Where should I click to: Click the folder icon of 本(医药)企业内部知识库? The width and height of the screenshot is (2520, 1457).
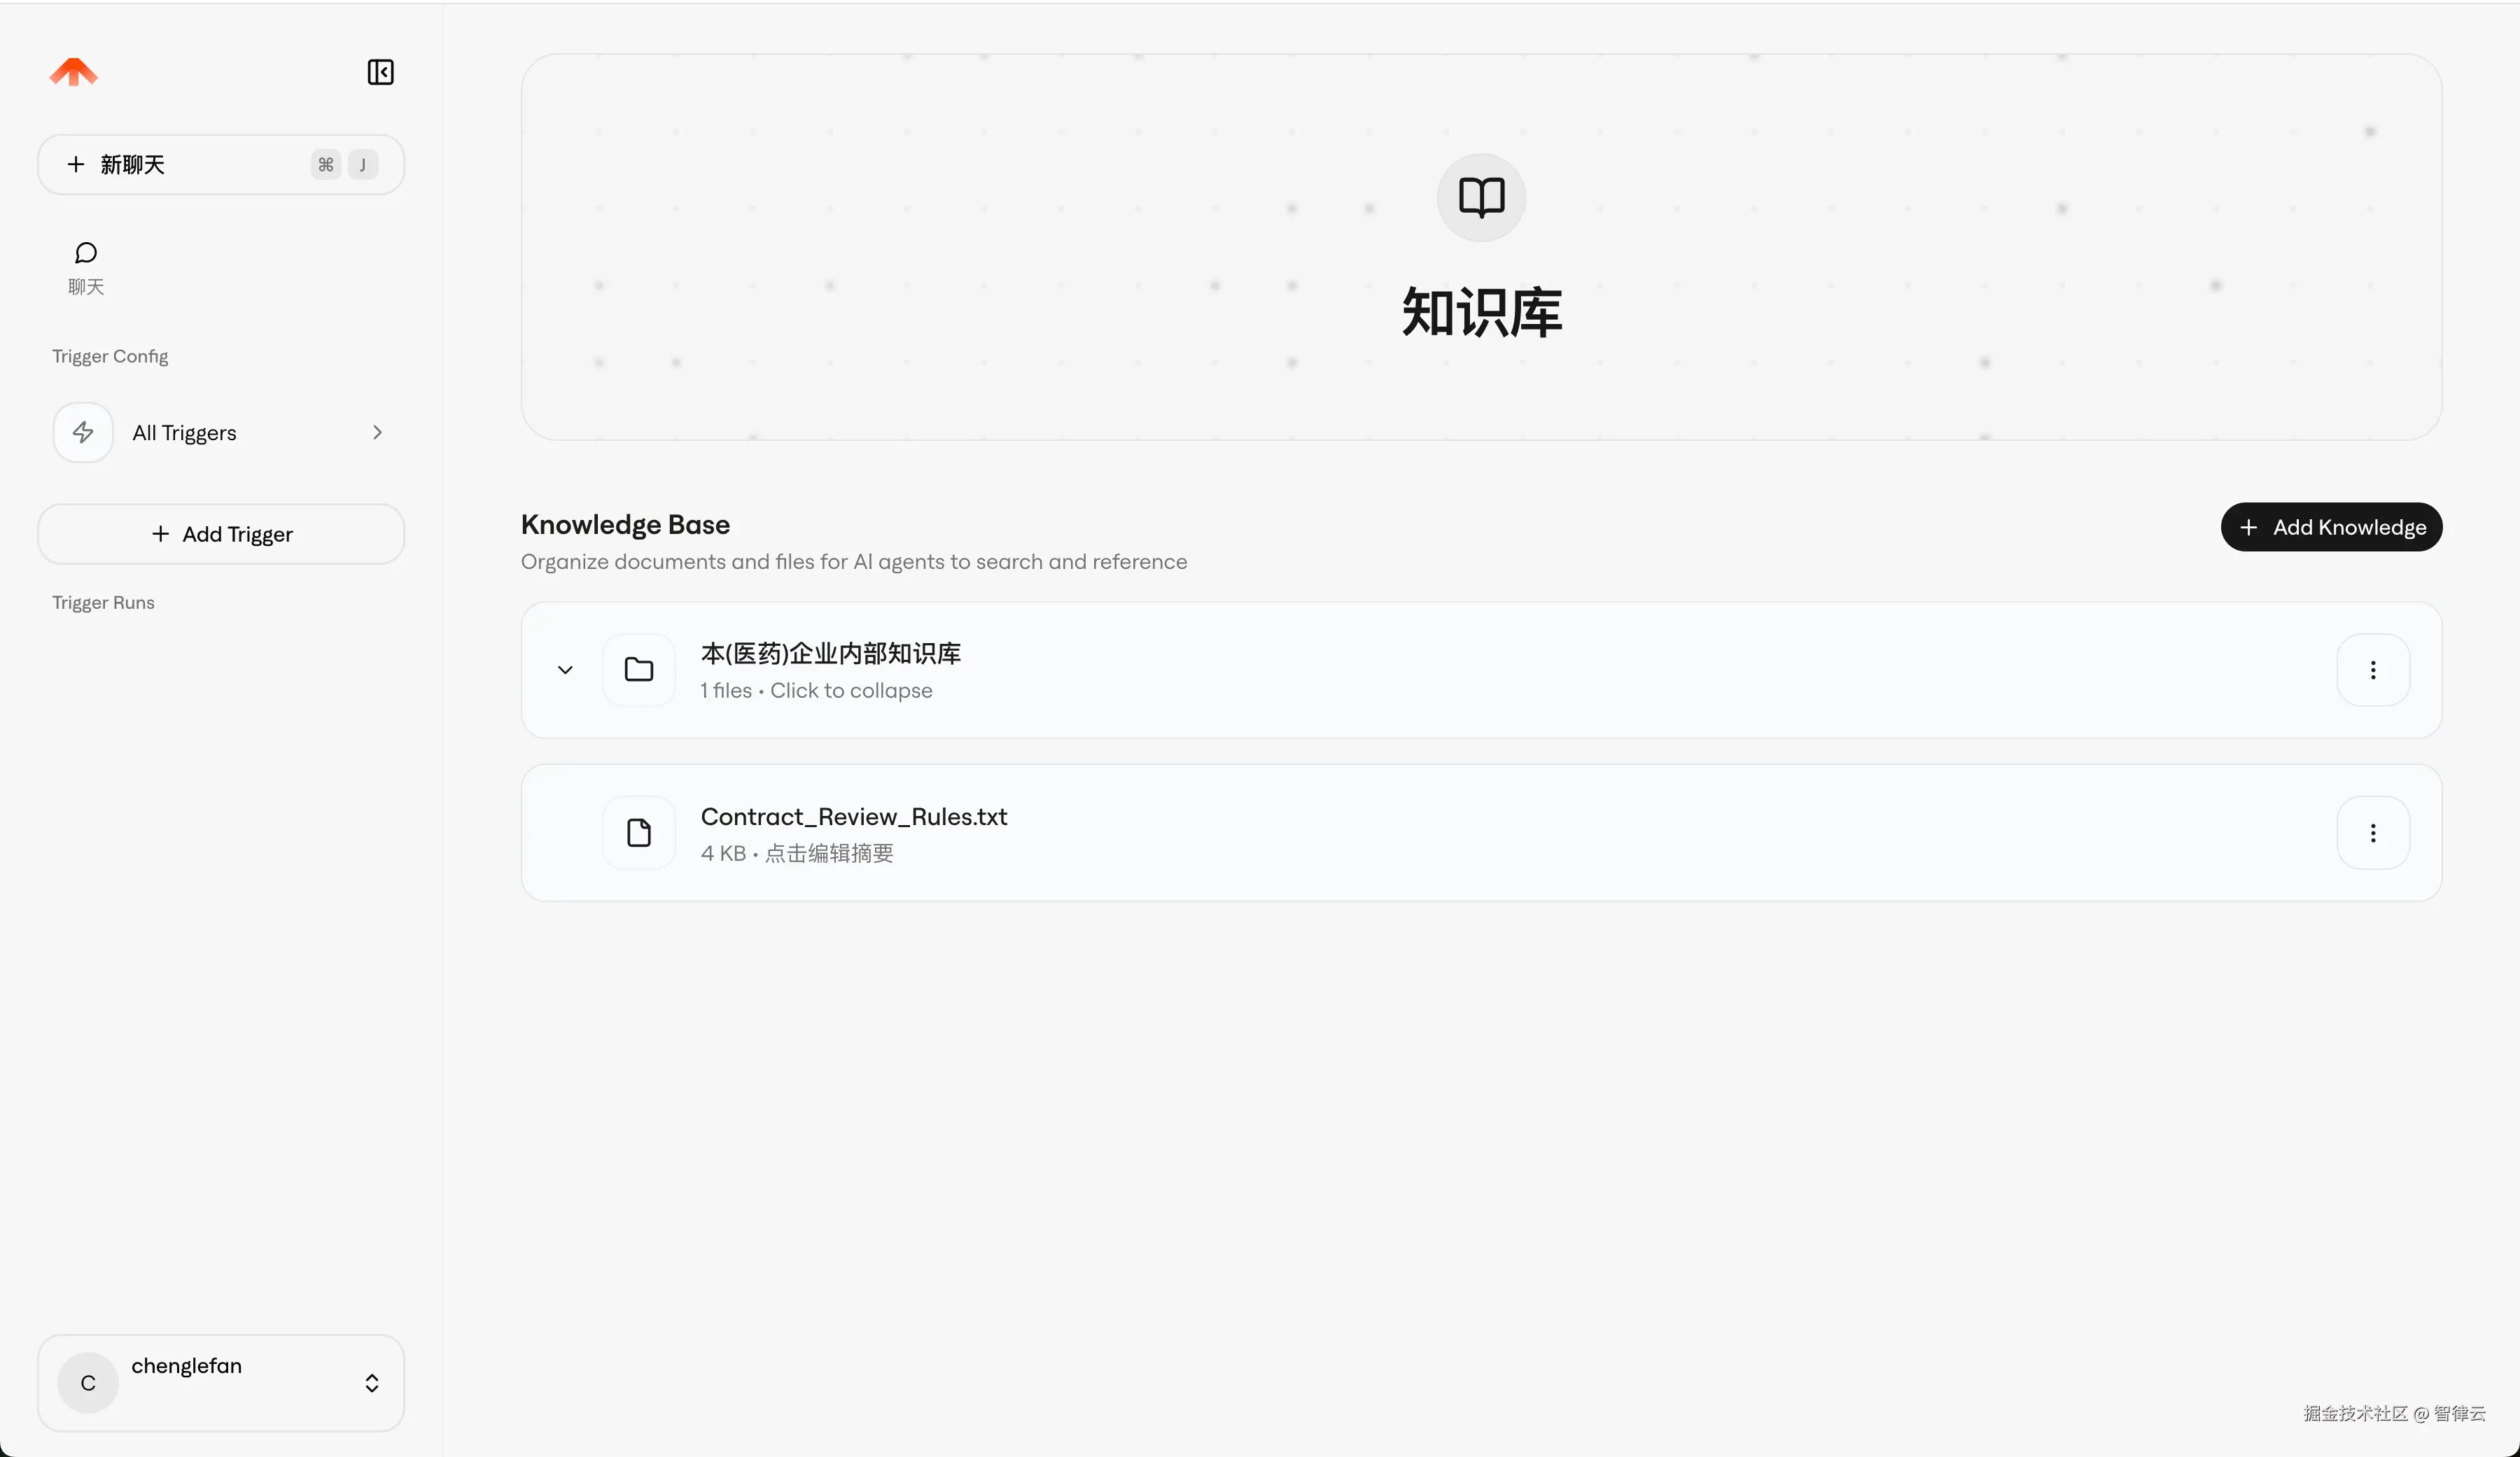coord(639,670)
